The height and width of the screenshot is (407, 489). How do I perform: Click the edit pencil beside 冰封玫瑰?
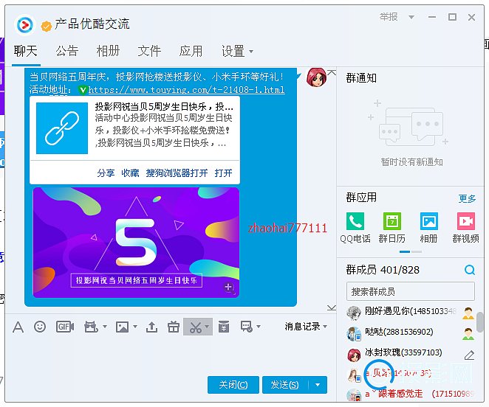[x=469, y=355]
